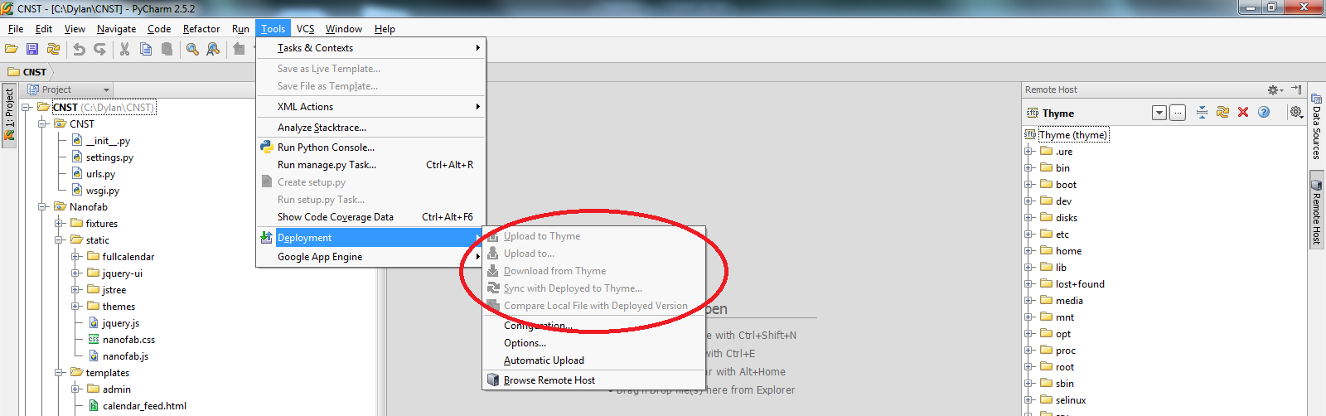Click the 1: Project vertical side tab
This screenshot has height=416, width=1326.
click(x=9, y=115)
